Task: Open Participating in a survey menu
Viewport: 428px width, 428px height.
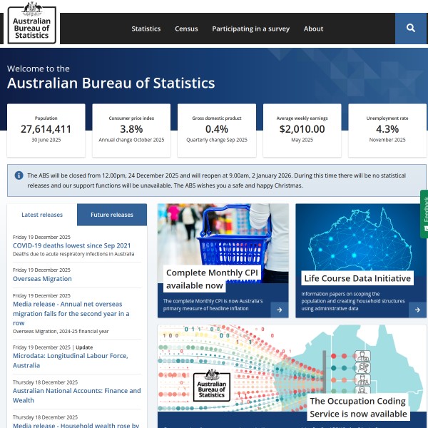Action: (x=250, y=29)
